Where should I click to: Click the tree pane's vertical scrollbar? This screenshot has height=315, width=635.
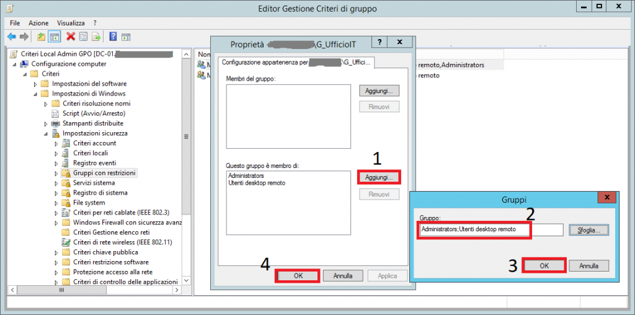(187, 155)
